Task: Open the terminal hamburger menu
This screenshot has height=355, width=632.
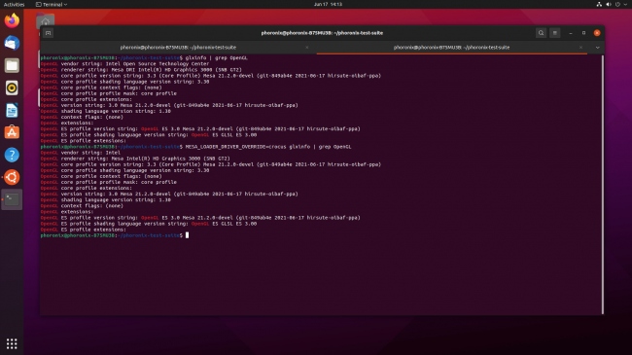Action: click(555, 33)
